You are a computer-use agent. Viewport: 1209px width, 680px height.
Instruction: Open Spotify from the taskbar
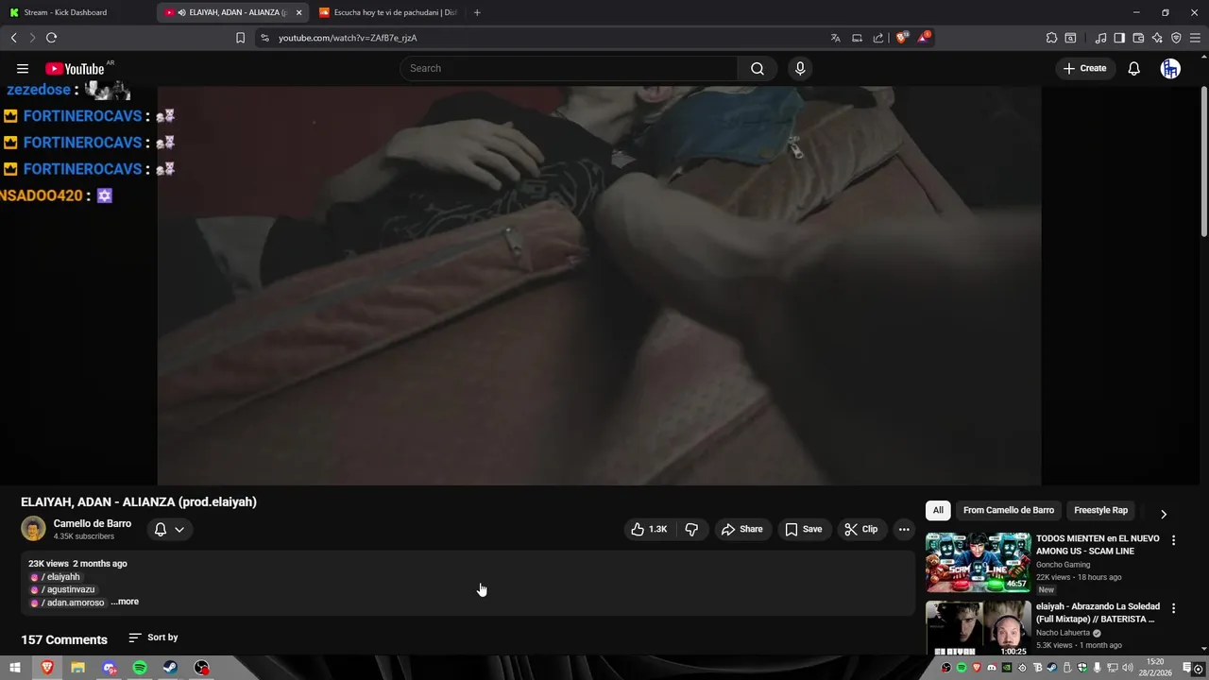point(140,668)
